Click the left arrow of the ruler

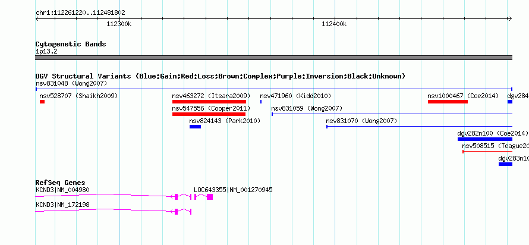click(x=37, y=18)
